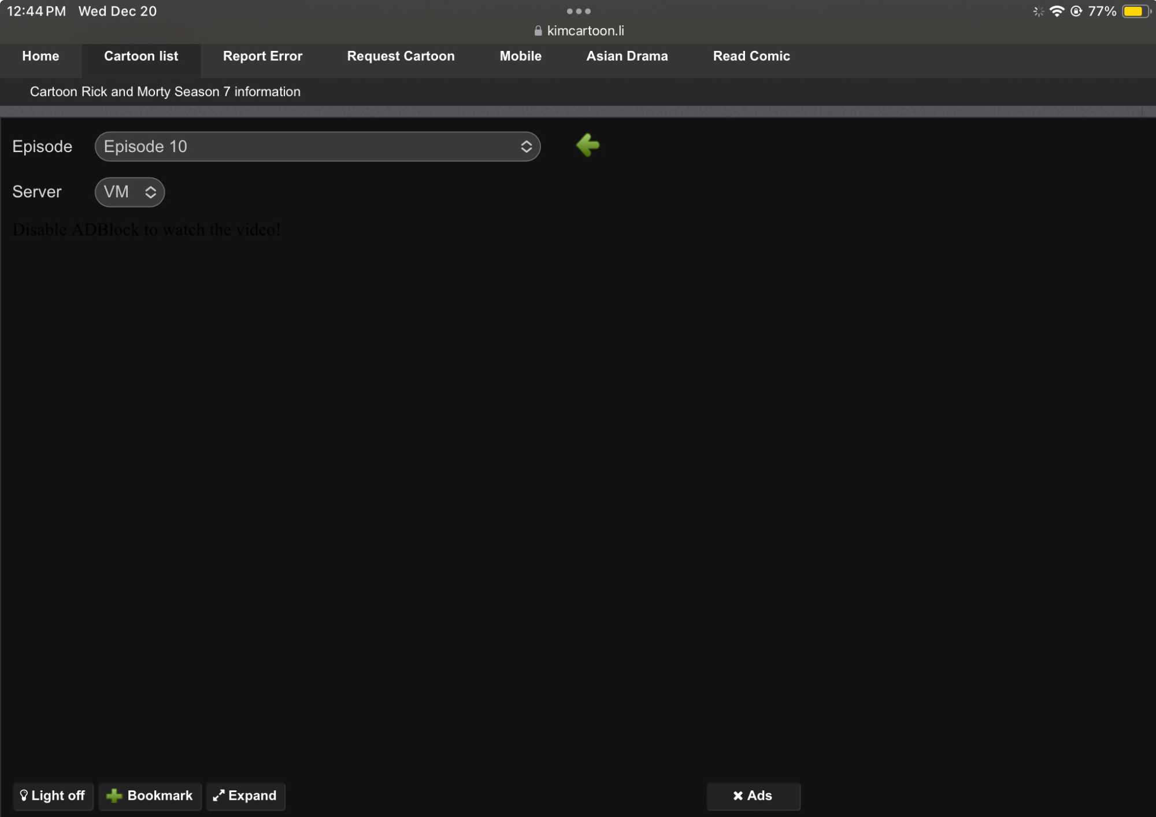Click the padlock icon next to kimcartoon.li

(536, 31)
